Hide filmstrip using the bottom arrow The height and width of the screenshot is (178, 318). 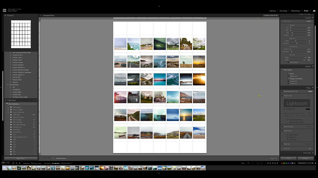(159, 173)
